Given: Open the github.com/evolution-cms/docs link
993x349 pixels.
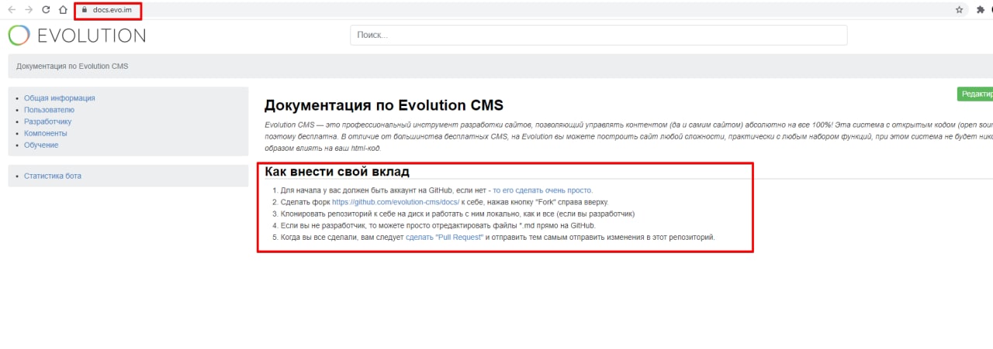Looking at the screenshot, I should pyautogui.click(x=396, y=202).
